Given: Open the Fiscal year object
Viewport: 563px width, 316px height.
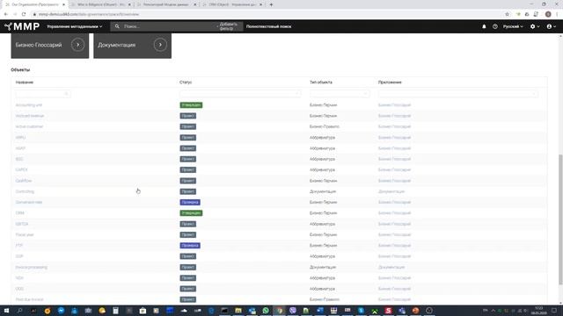Looking at the screenshot, I should click(x=25, y=234).
